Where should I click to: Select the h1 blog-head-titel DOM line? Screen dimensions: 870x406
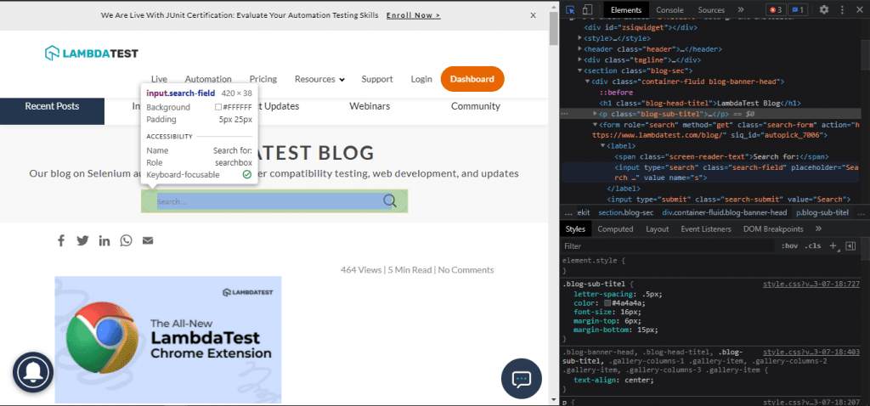coord(700,103)
